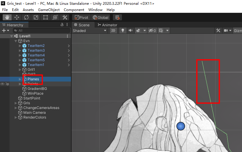Toggle scene grid visibility
This screenshot has width=242, height=152.
point(161,31)
